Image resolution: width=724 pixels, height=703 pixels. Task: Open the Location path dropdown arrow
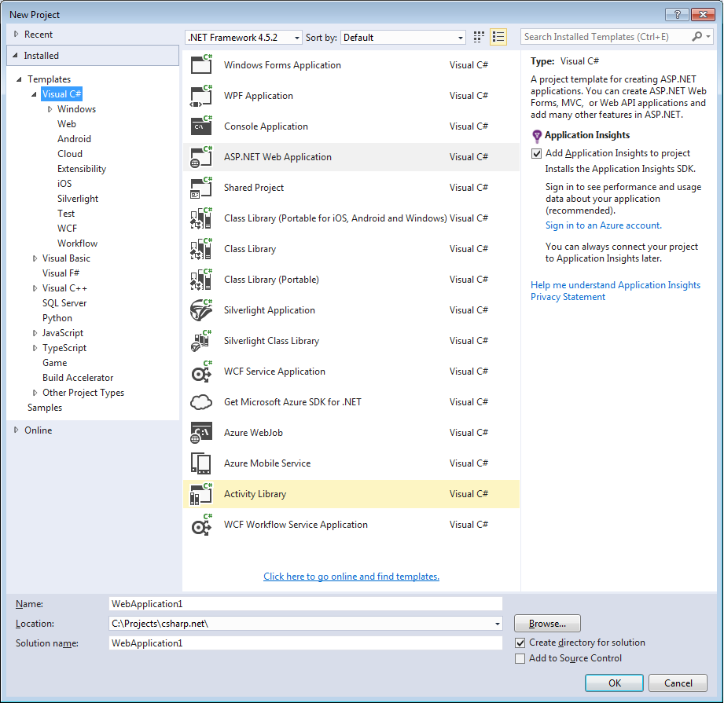click(497, 624)
